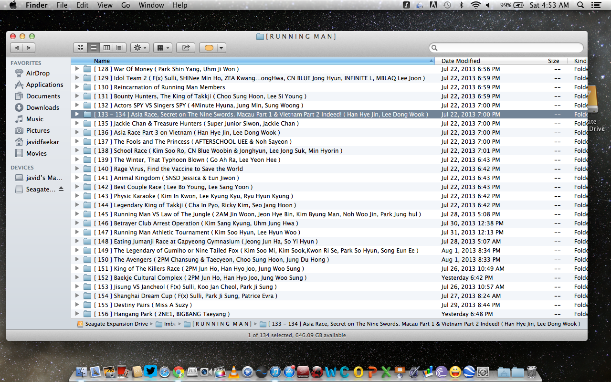Image resolution: width=611 pixels, height=382 pixels.
Task: Open Applications in the sidebar
Action: (x=44, y=85)
